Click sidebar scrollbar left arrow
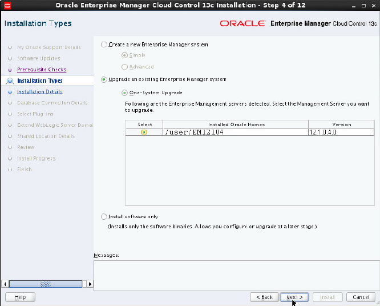This screenshot has width=380, height=306. [5, 284]
